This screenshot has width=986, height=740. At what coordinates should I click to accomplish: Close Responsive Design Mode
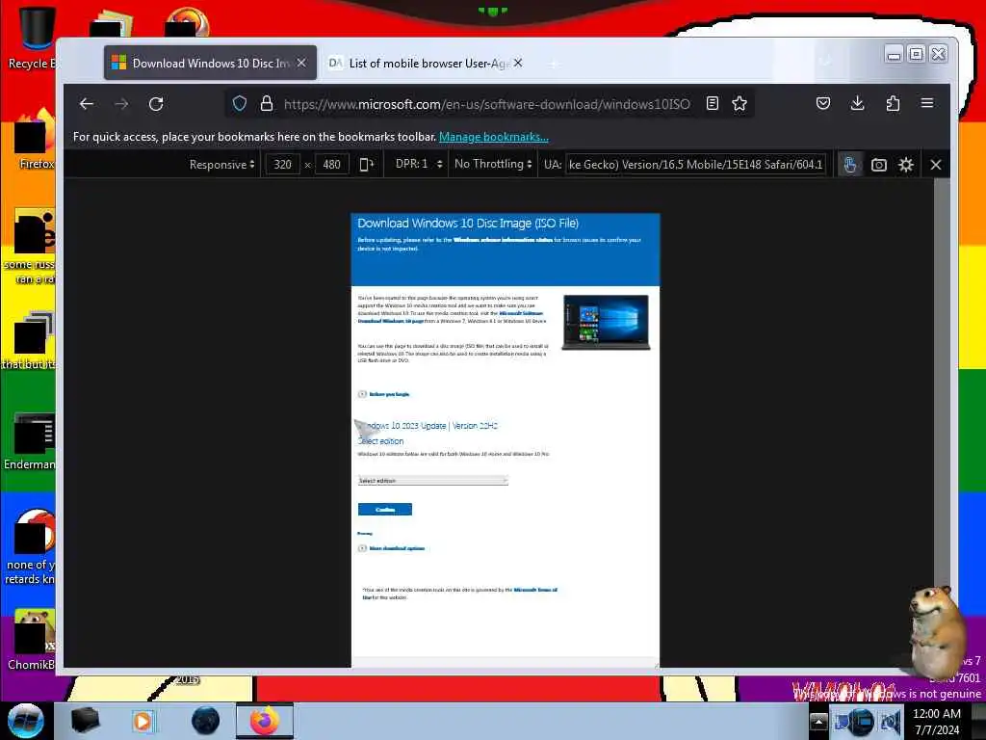tap(936, 165)
